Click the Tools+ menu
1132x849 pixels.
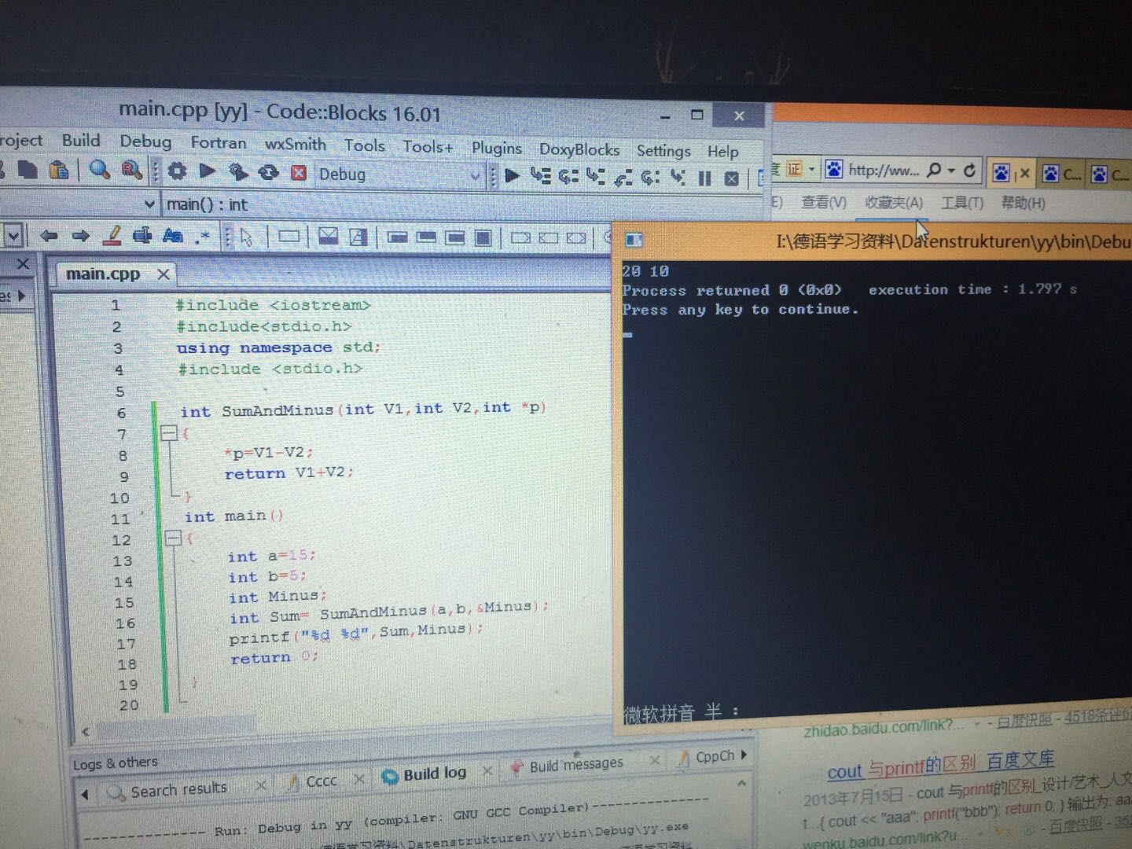(x=428, y=147)
